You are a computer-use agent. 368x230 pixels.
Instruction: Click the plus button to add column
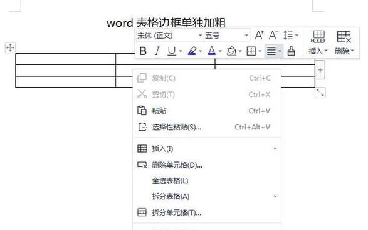[320, 70]
